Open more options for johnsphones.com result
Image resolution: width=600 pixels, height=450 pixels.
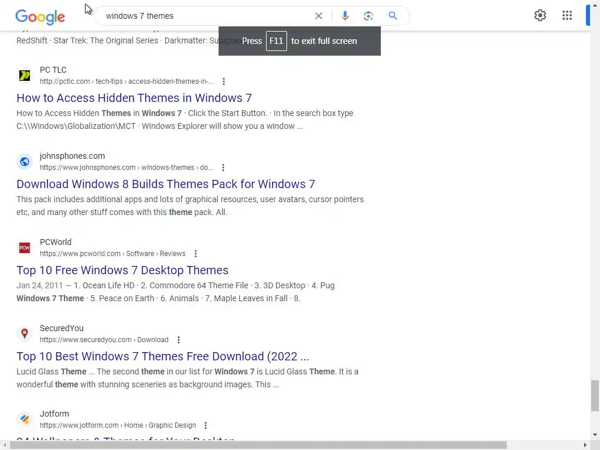[223, 168]
